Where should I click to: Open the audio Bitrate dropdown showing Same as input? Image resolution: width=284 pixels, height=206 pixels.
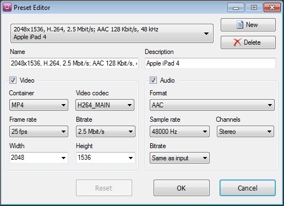point(179,158)
